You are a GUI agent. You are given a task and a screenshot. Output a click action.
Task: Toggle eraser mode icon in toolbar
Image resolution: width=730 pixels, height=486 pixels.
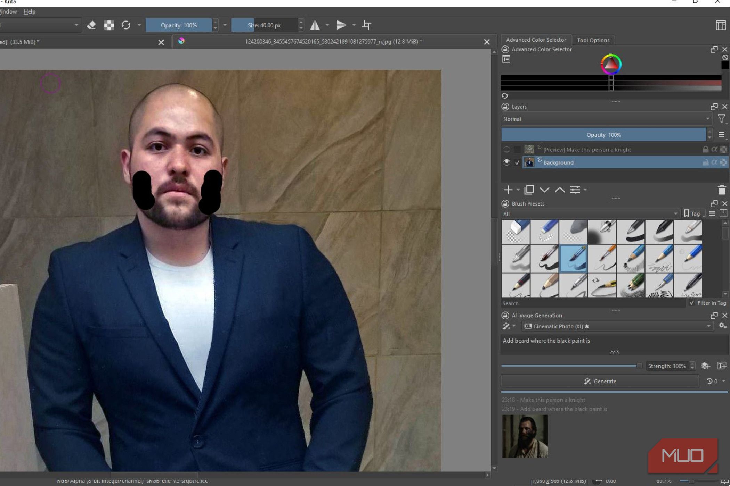pos(91,25)
